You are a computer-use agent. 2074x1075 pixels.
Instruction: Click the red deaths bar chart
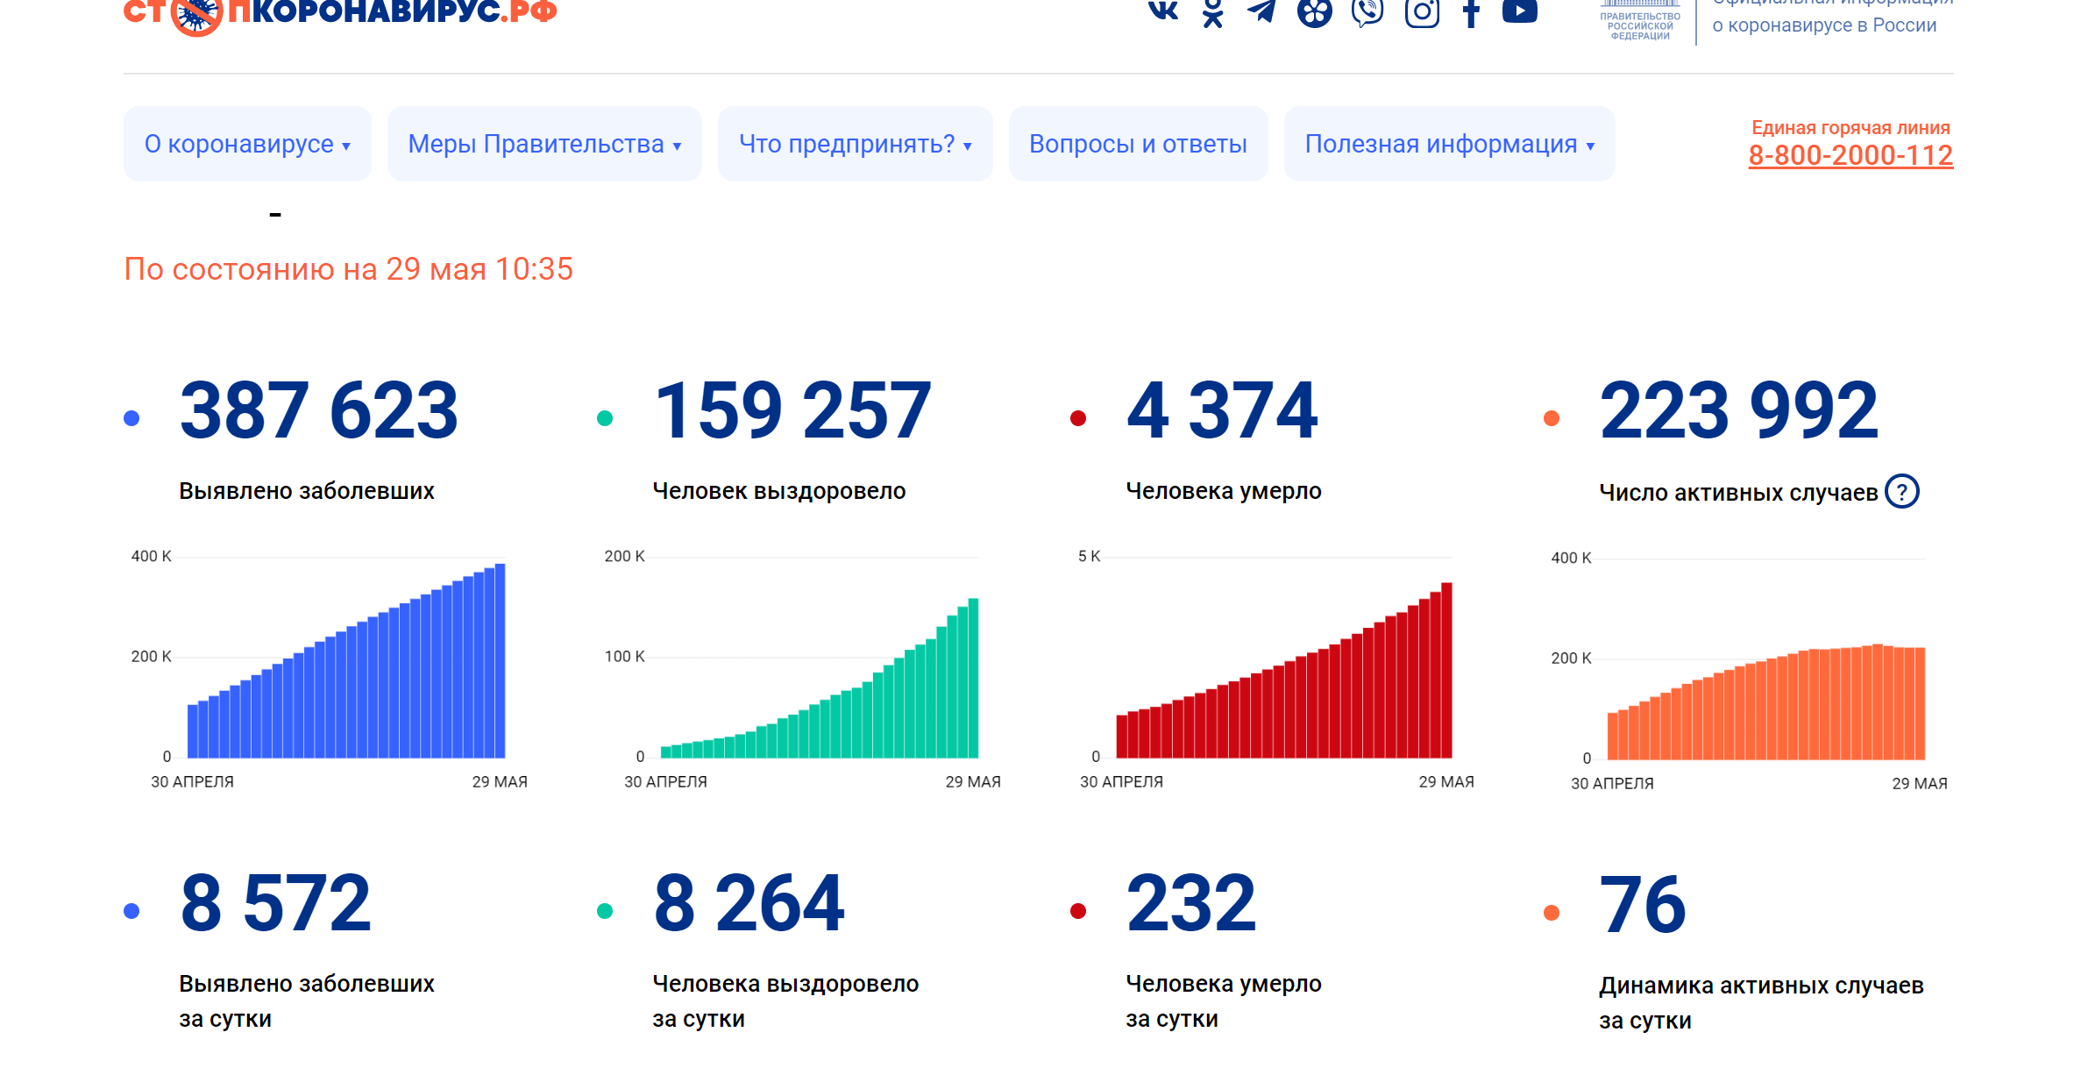(x=1284, y=671)
